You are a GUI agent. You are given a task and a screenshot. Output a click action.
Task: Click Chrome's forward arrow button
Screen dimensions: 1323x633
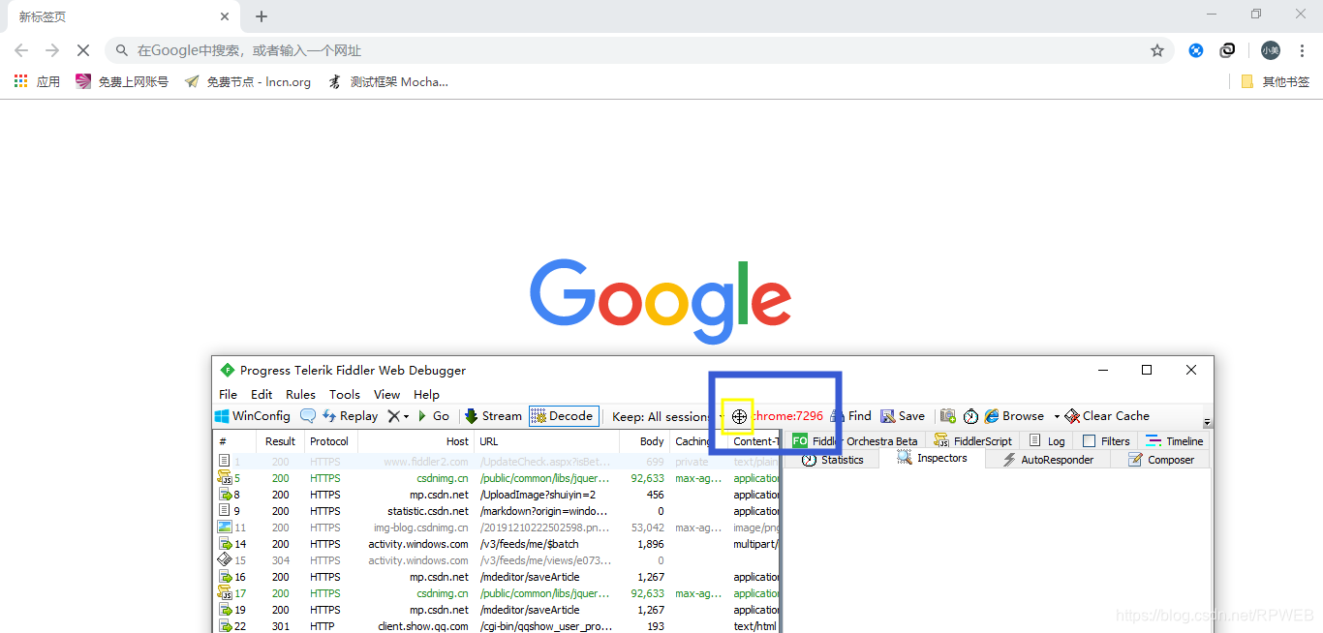click(52, 50)
